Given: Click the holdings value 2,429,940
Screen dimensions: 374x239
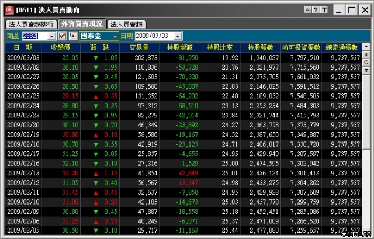Looking at the screenshot, I should pos(264,154).
